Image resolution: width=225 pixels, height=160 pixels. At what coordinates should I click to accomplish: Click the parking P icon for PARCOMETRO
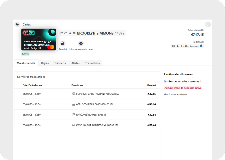73,115
